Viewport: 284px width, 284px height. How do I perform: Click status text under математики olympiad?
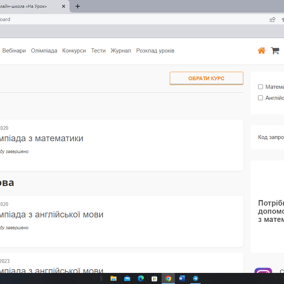14,152
